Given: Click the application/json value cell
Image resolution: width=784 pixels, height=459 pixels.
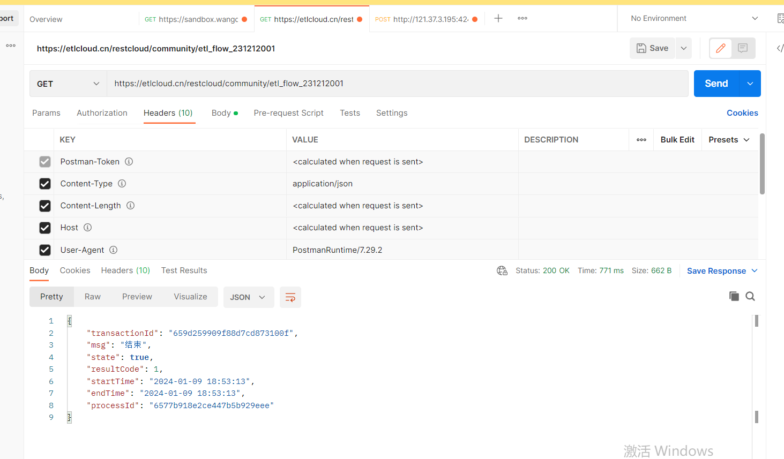Looking at the screenshot, I should tap(402, 184).
